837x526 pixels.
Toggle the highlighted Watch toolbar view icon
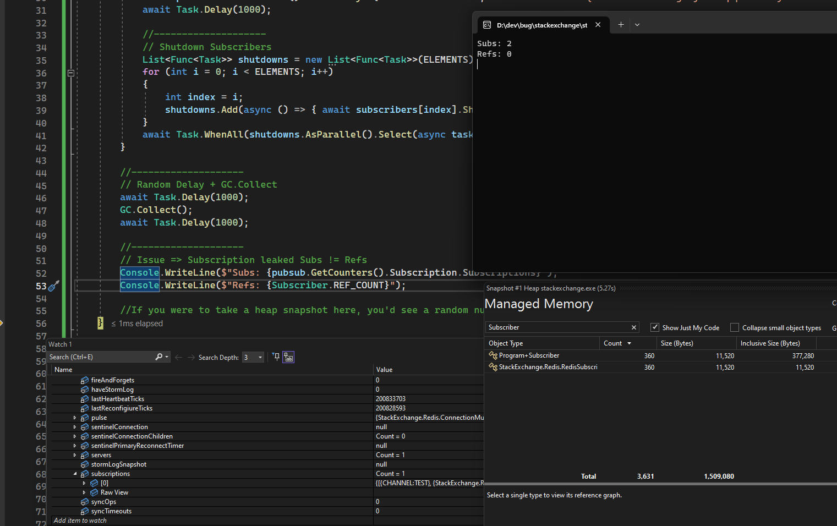coord(288,357)
